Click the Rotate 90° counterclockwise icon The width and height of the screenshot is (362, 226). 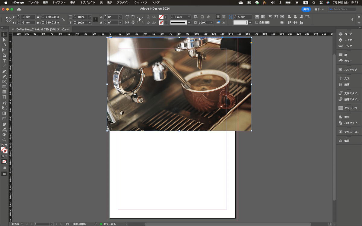coord(133,17)
